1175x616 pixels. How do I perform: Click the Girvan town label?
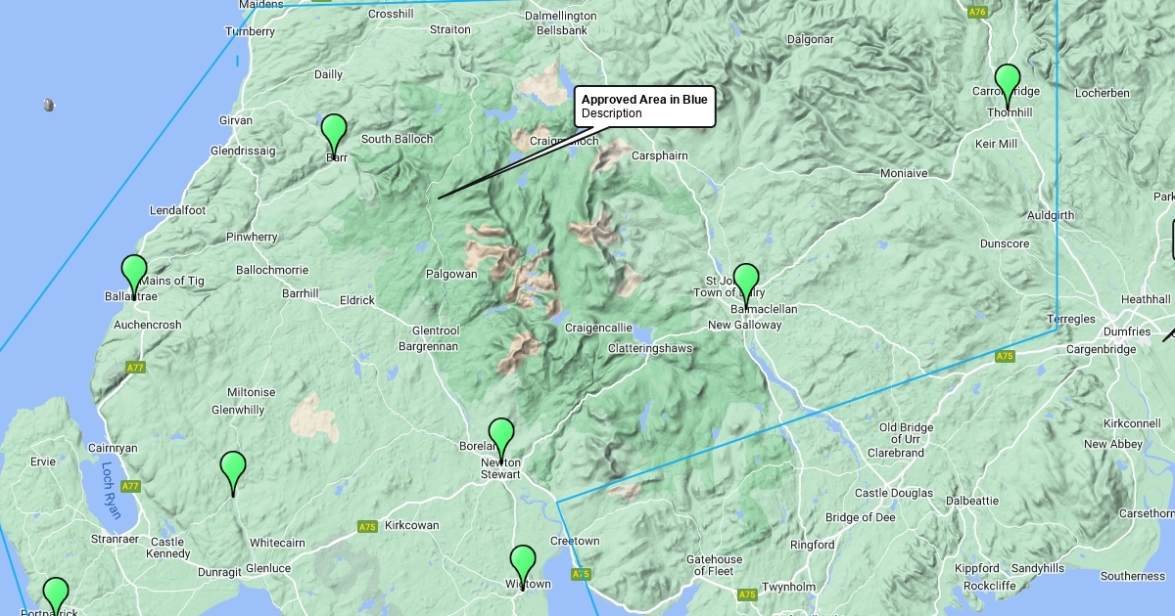click(x=236, y=120)
